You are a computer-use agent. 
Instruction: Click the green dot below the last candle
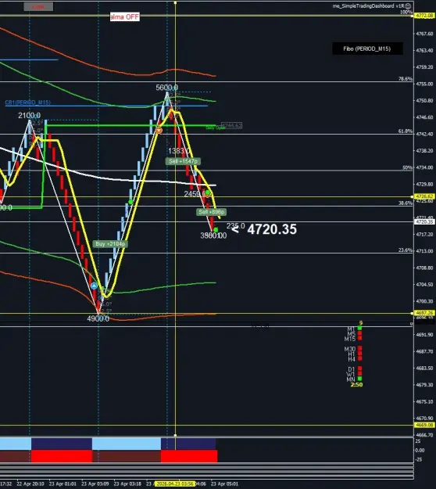(x=216, y=230)
